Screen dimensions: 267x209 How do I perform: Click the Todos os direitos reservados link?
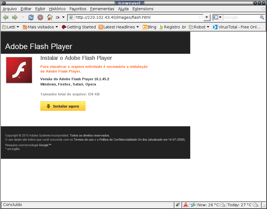pos(89,136)
